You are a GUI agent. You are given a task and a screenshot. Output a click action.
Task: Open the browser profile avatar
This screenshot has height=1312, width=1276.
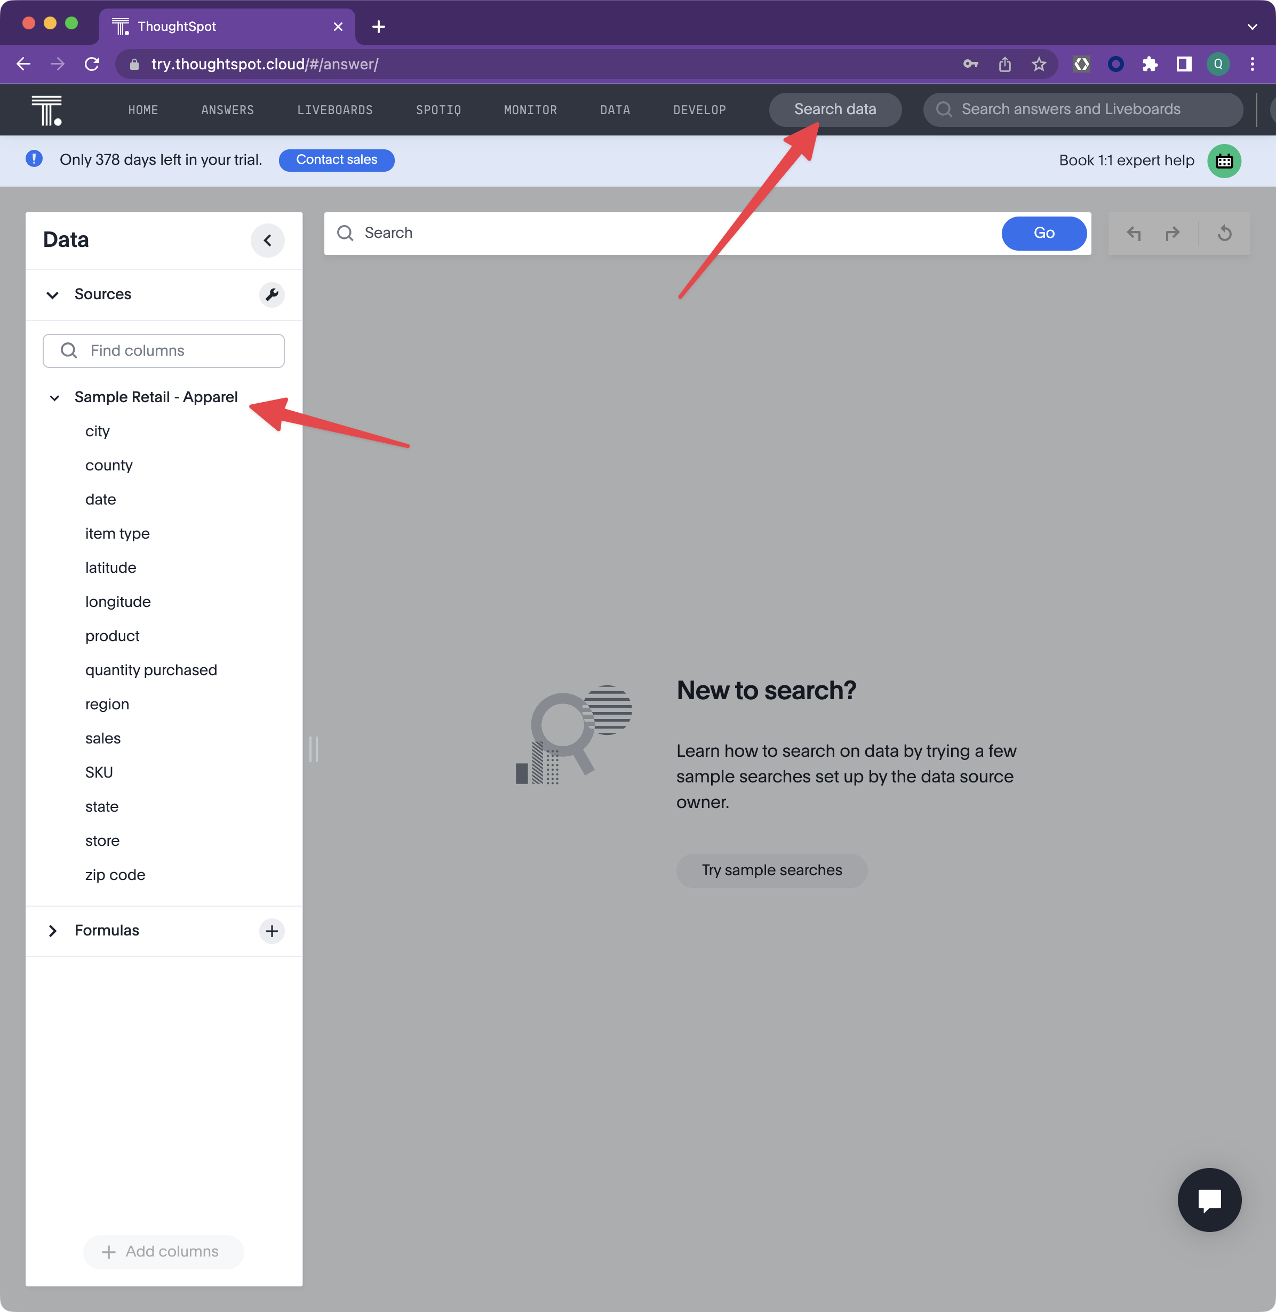click(x=1218, y=63)
